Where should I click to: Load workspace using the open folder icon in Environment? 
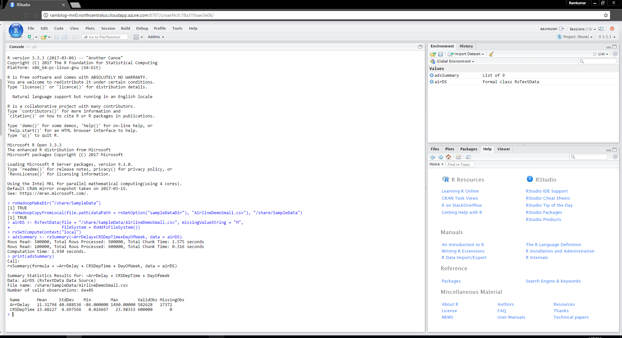433,54
